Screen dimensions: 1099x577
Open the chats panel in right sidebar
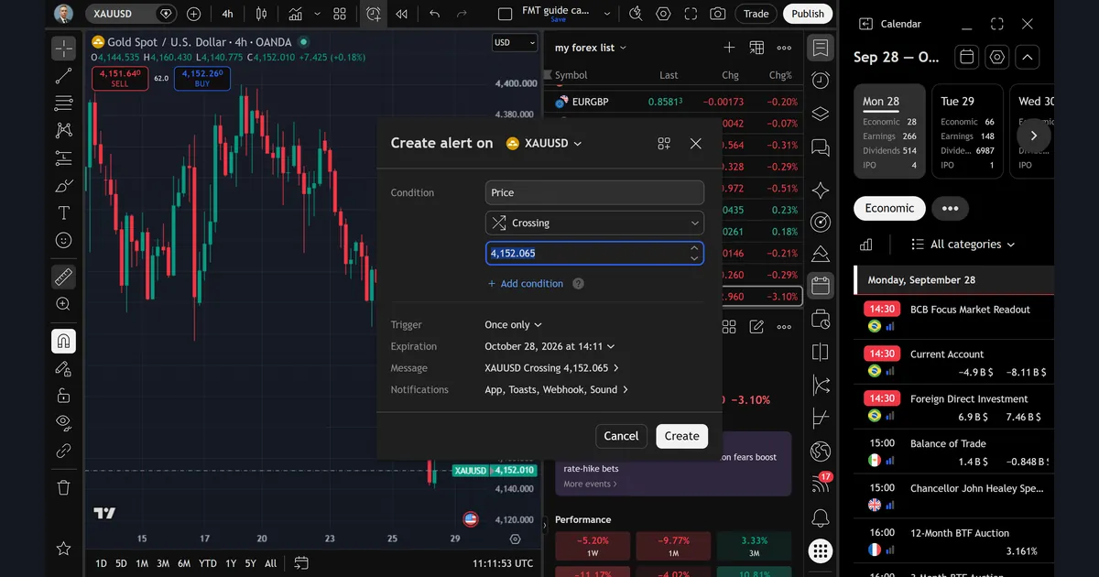point(821,148)
